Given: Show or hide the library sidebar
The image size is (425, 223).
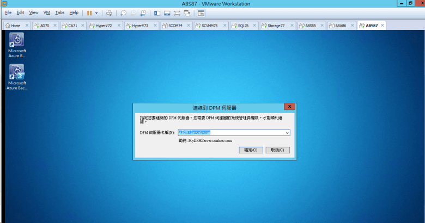Looking at the screenshot, I should (157, 13).
